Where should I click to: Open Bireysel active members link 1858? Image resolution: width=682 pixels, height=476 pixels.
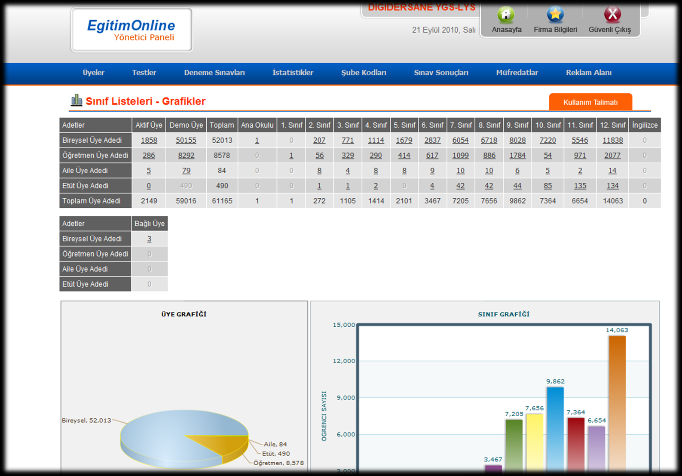click(149, 140)
